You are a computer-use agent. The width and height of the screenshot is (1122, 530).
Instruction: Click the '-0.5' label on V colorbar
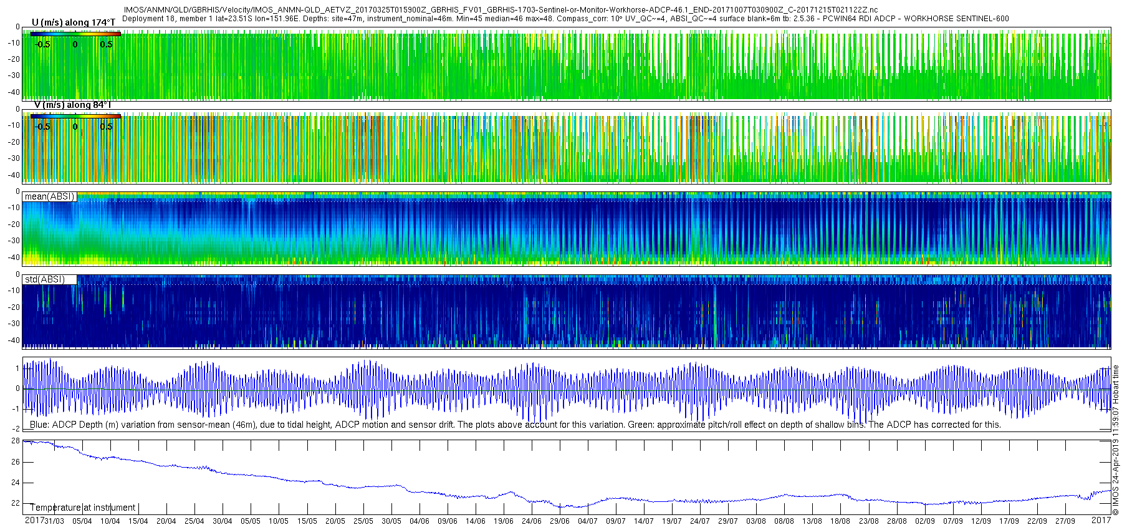click(x=42, y=127)
